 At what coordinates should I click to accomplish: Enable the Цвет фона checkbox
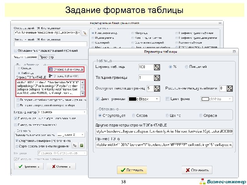(168, 99)
